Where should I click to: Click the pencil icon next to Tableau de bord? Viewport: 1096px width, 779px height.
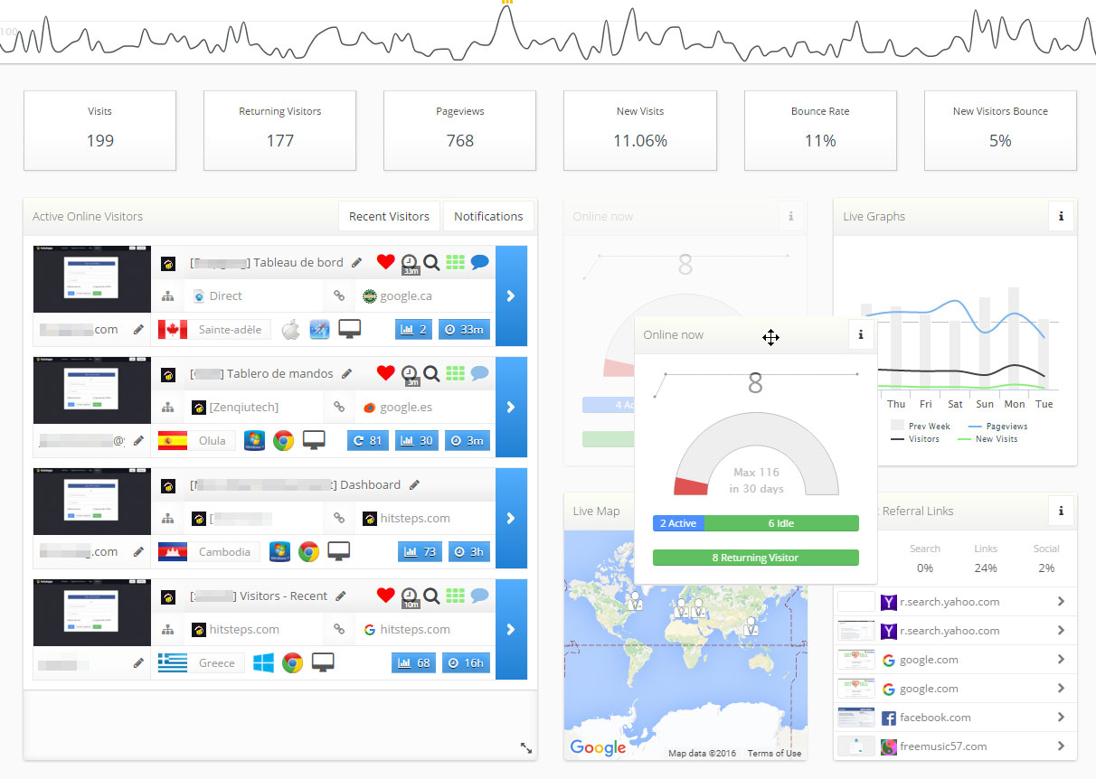point(357,262)
